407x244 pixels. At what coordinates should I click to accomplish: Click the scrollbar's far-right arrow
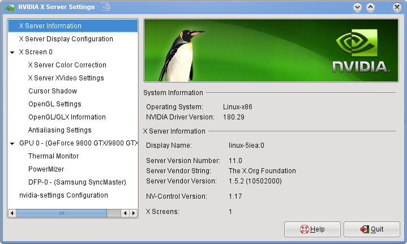(x=134, y=213)
